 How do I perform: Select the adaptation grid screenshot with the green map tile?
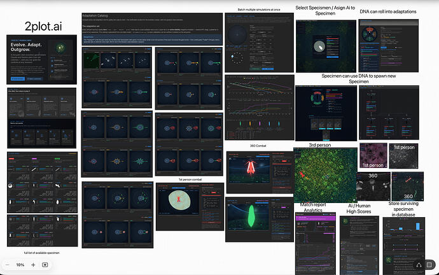point(117,78)
